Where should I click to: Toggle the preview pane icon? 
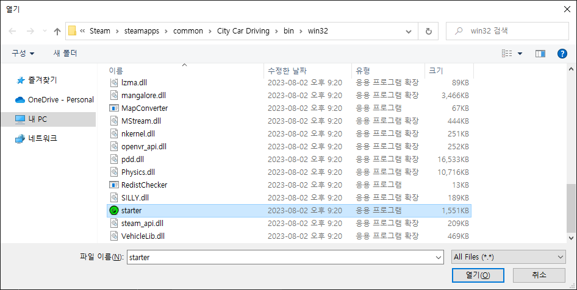pyautogui.click(x=540, y=54)
